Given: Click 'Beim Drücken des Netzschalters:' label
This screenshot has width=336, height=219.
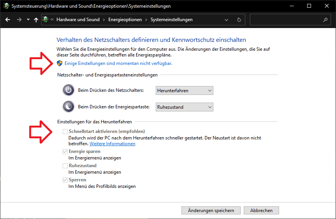Looking at the screenshot, I should (x=111, y=90).
